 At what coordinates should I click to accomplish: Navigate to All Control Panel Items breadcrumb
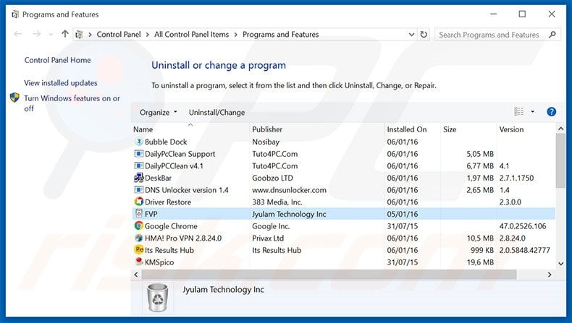[x=192, y=35]
